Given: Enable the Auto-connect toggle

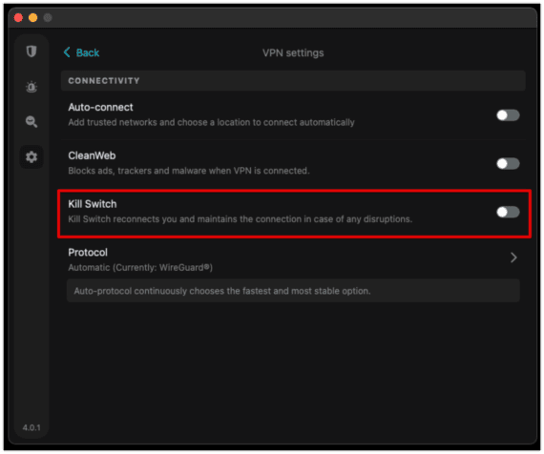Looking at the screenshot, I should pyautogui.click(x=508, y=115).
